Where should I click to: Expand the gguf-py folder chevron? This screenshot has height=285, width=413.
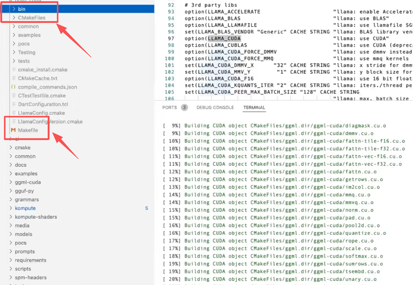tap(11, 191)
